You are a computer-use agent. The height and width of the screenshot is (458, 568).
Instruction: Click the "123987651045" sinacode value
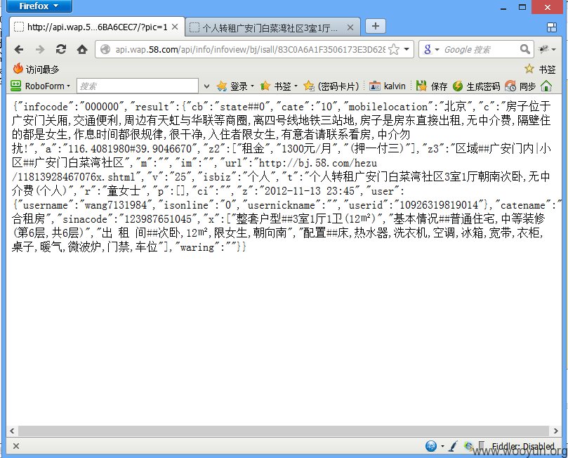point(158,219)
